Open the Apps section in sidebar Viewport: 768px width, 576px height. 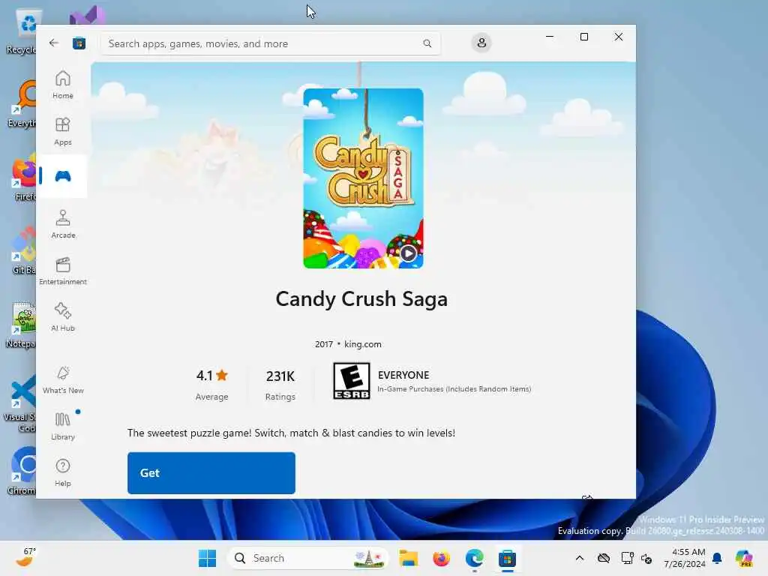point(63,131)
